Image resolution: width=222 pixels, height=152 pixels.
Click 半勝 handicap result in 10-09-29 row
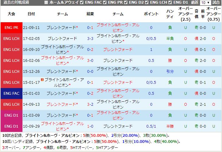[170, 126]
